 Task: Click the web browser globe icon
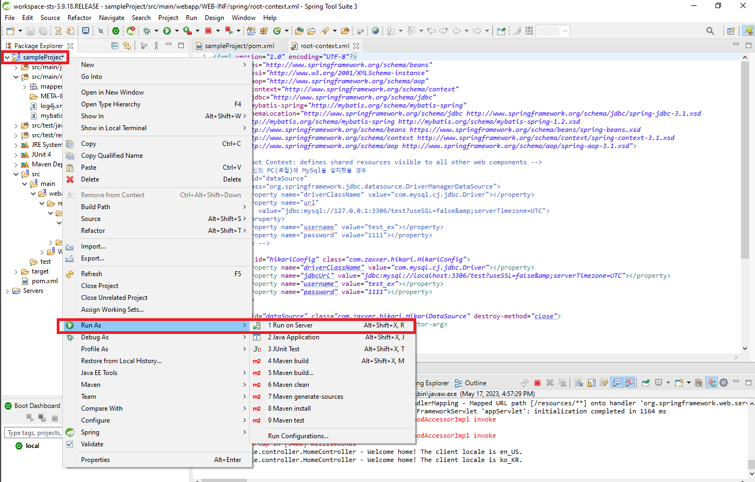point(375,31)
